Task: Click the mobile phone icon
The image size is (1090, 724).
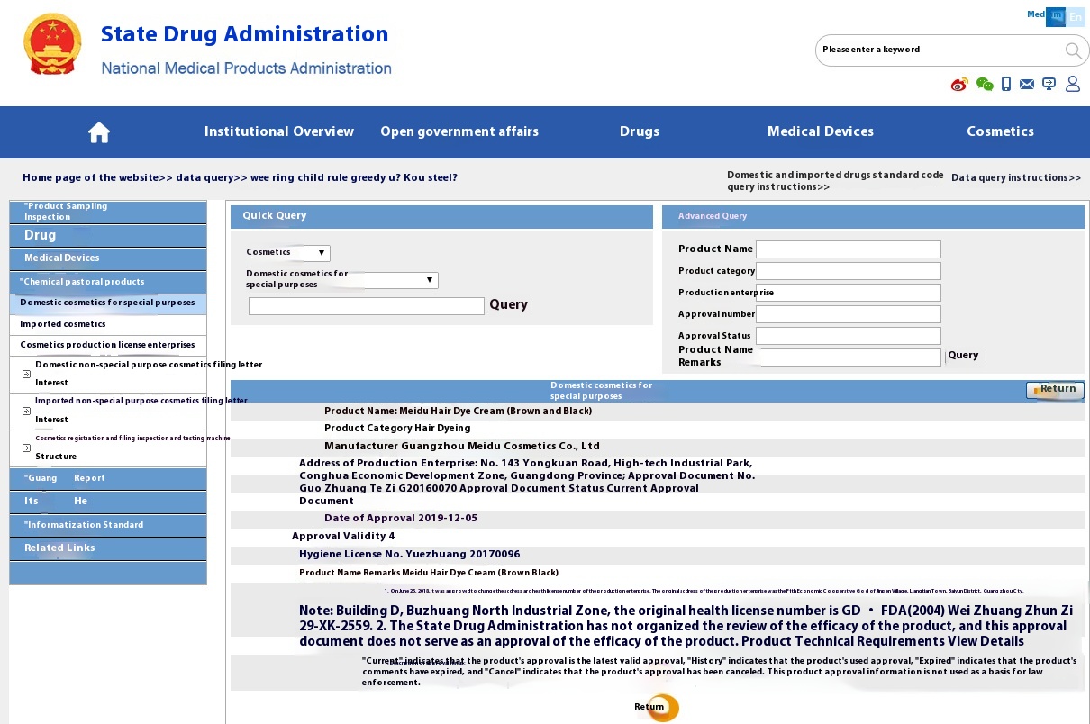Action: click(x=1006, y=85)
